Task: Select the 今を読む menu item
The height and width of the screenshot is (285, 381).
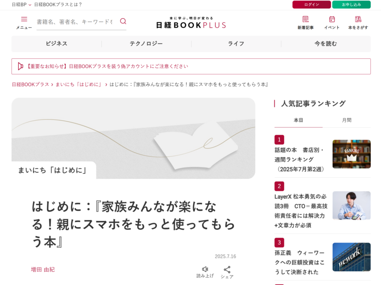Action: [326, 44]
